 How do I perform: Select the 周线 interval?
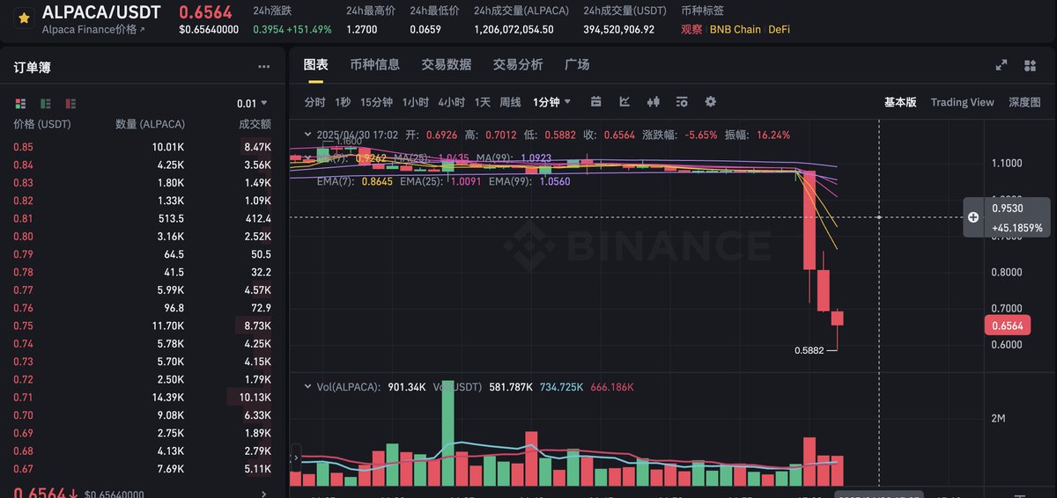pyautogui.click(x=510, y=102)
